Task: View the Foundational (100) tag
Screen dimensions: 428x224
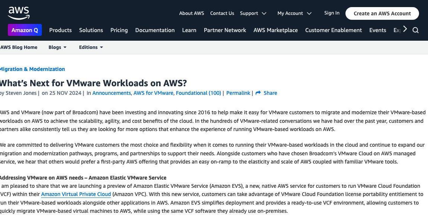Action: tap(198, 93)
